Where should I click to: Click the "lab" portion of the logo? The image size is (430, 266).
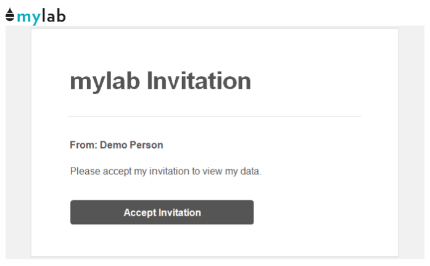coord(53,16)
